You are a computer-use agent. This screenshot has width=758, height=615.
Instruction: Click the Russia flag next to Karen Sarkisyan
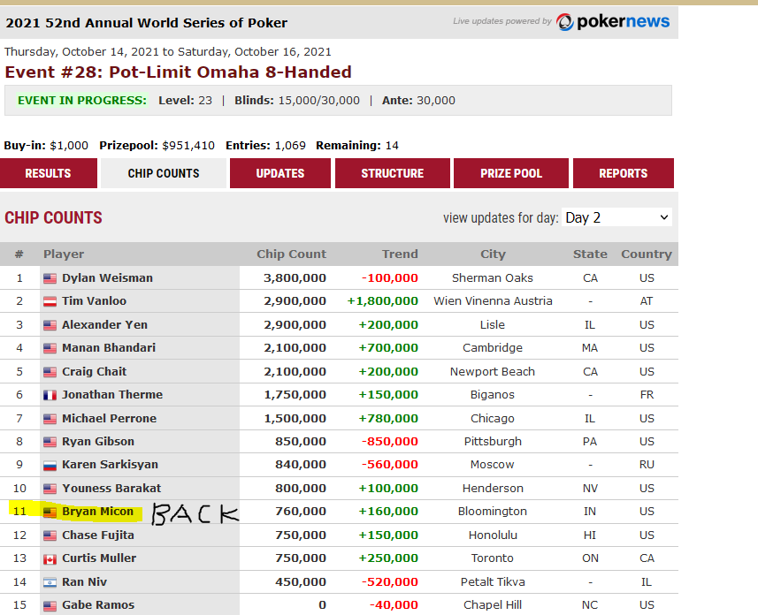(x=50, y=466)
